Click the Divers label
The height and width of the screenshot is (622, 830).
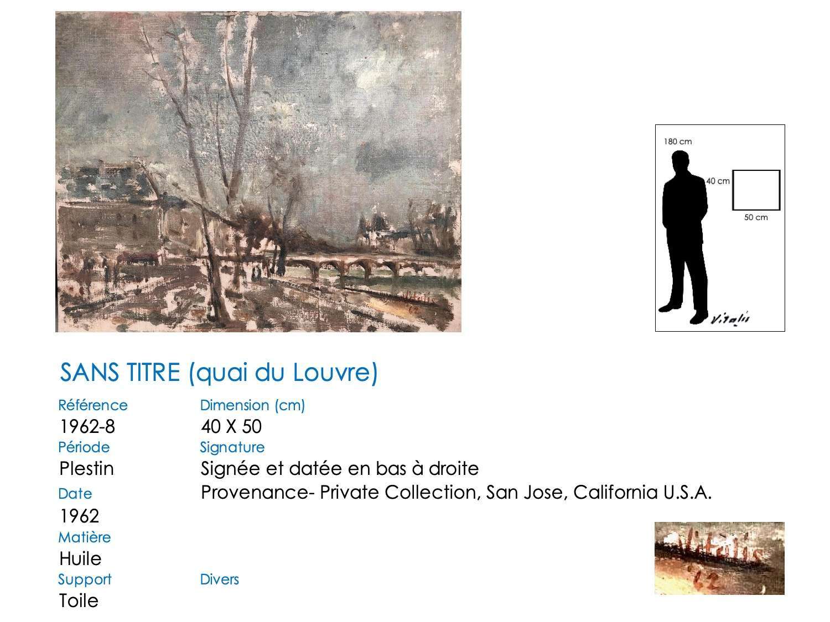coord(220,579)
